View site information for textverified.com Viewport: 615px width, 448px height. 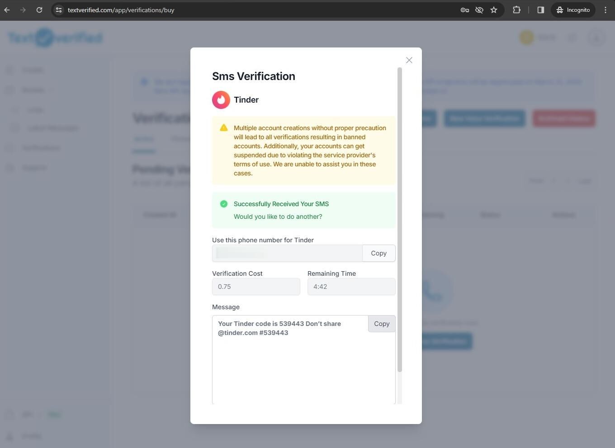59,10
